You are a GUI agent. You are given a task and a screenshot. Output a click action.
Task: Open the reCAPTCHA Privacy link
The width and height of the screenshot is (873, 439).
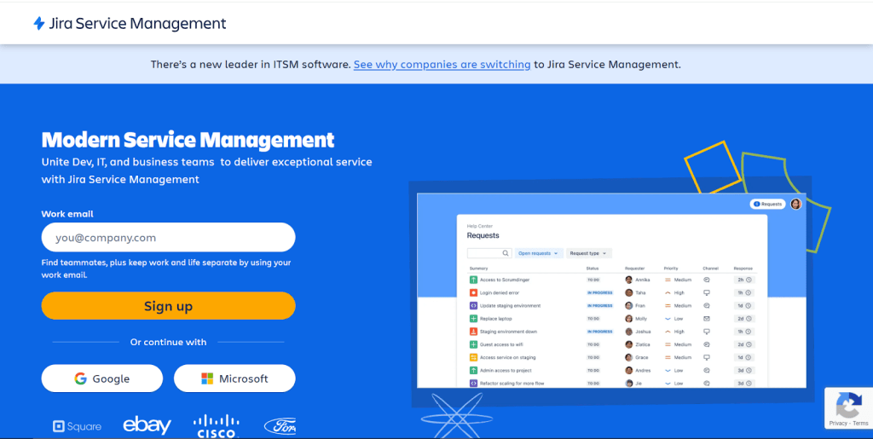[838, 424]
